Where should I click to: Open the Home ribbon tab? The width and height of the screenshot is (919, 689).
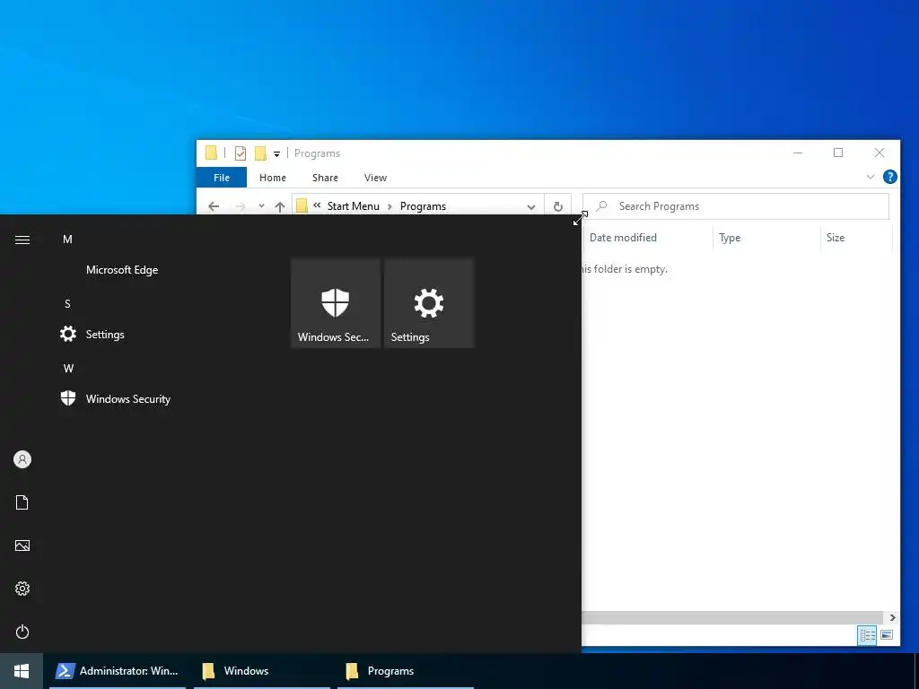point(273,178)
